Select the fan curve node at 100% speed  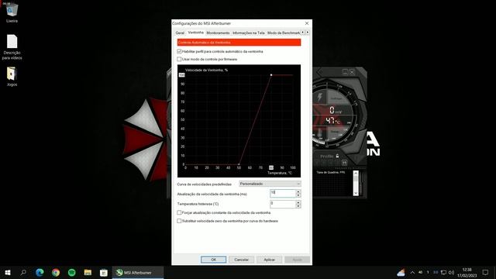271,75
